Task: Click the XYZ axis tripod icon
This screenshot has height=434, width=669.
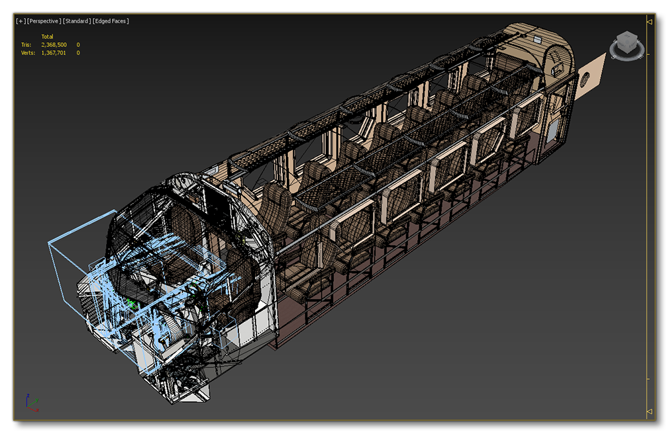Action: pos(30,402)
